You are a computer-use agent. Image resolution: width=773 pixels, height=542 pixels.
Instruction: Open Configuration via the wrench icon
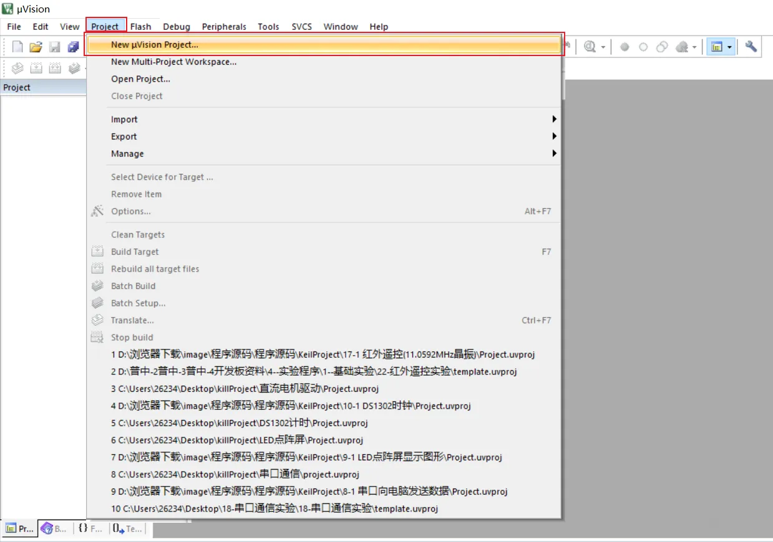[751, 47]
